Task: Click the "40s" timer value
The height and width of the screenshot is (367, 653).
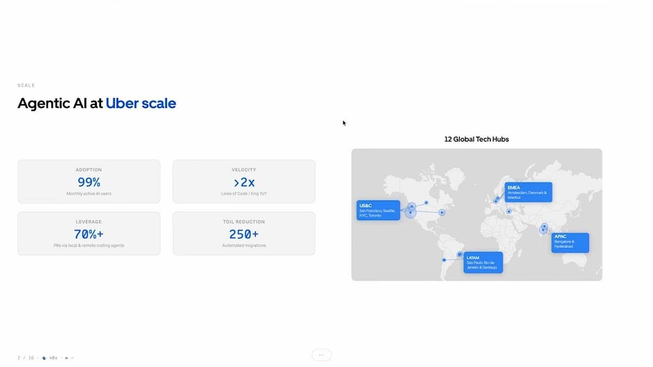Action: pyautogui.click(x=53, y=358)
